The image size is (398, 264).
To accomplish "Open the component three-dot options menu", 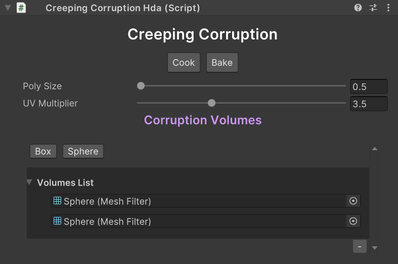I will (388, 8).
